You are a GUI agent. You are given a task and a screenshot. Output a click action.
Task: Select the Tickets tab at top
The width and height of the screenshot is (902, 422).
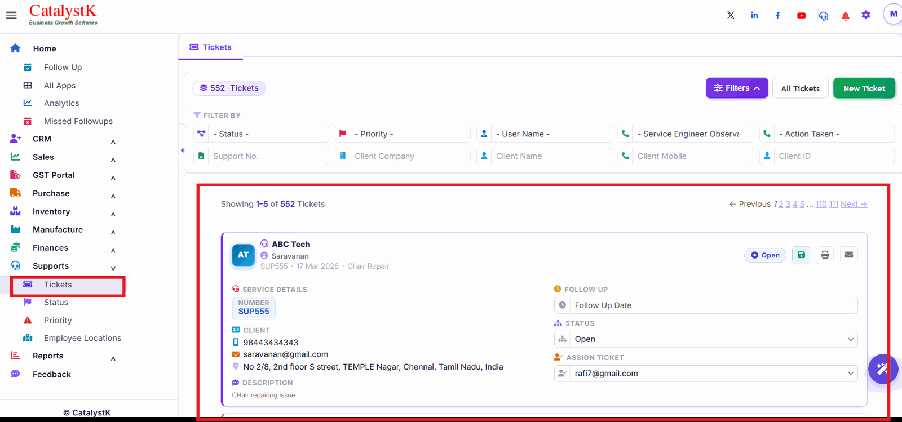(x=211, y=47)
